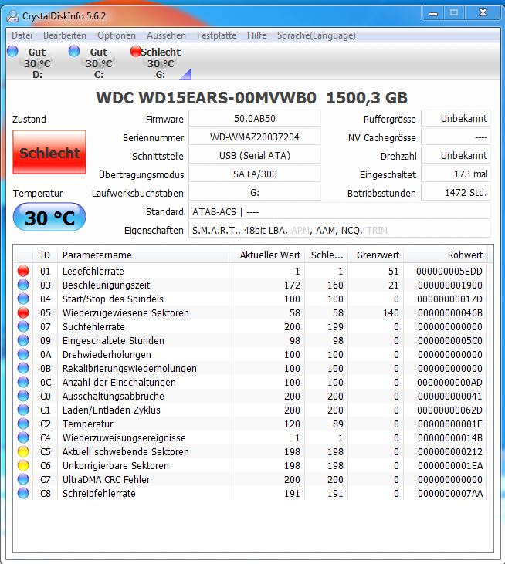The image size is (505, 564).
Task: Select the Wiederzugewiesene Sektoren row text
Action: (125, 312)
